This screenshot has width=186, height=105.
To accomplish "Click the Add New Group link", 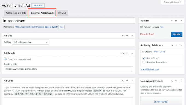I will point(150,69).
